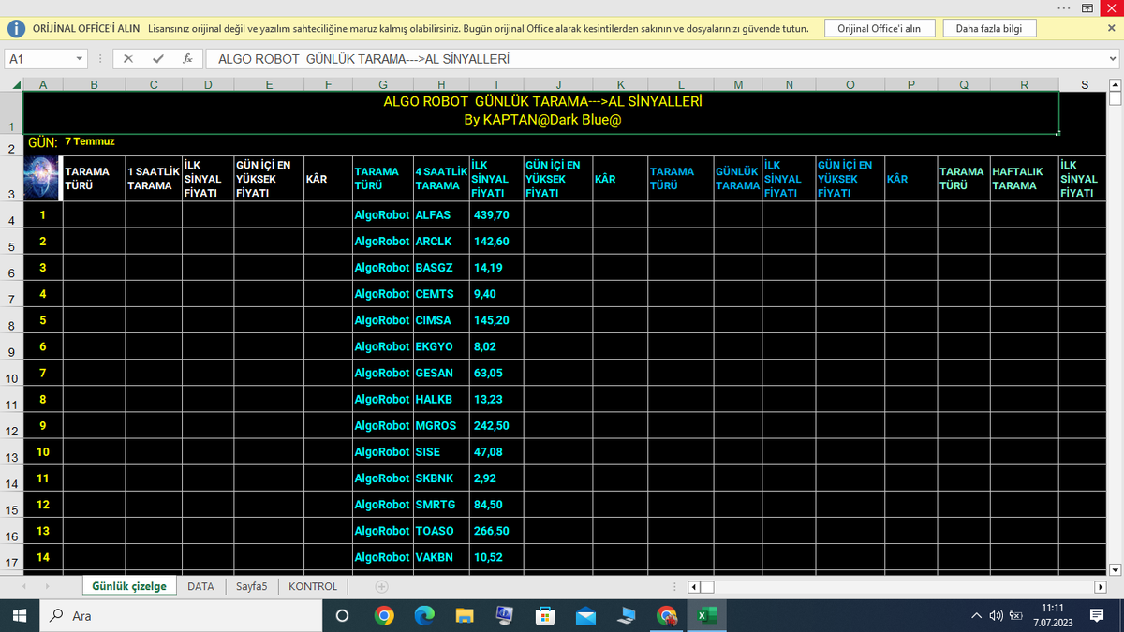Switch to the DATA sheet tab
Viewport: 1124px width, 632px height.
(x=200, y=586)
